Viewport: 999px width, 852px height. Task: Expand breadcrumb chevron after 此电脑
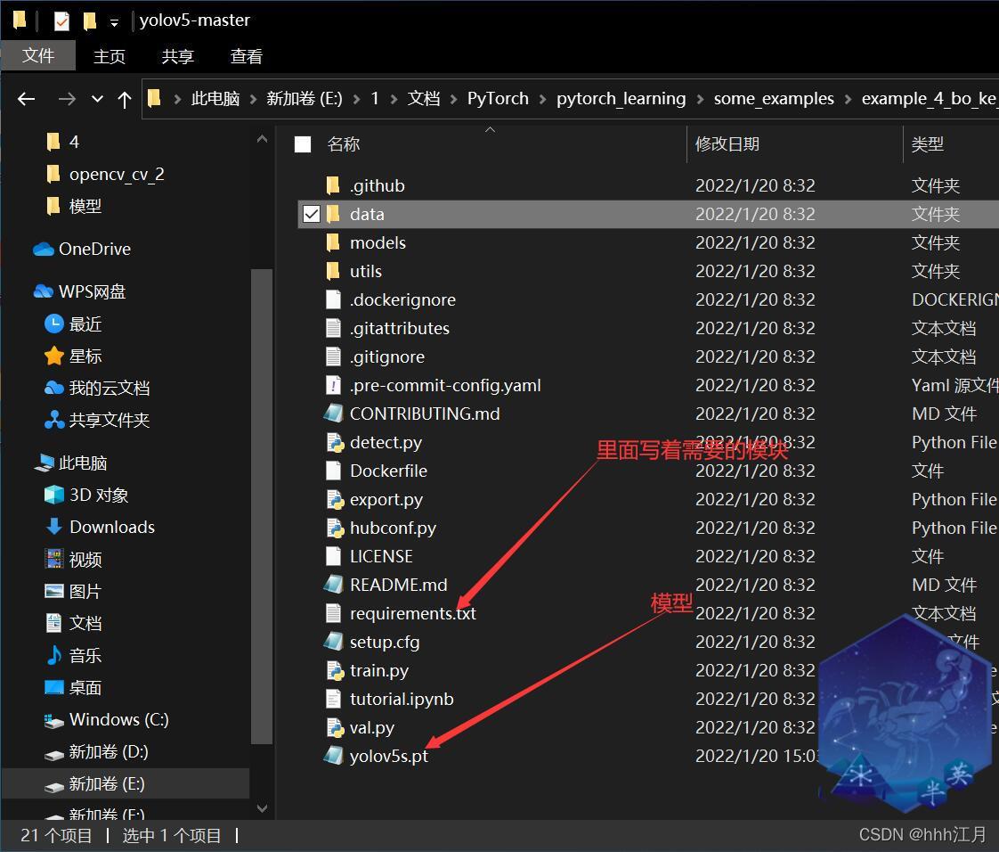point(253,99)
